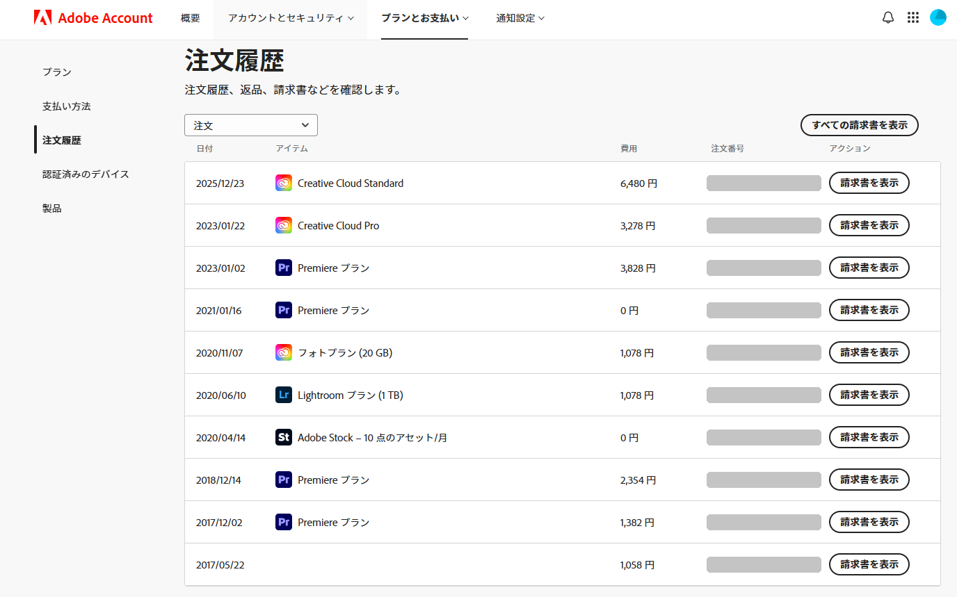
Task: Click the 1,058 円 cost cell
Action: [x=637, y=565]
